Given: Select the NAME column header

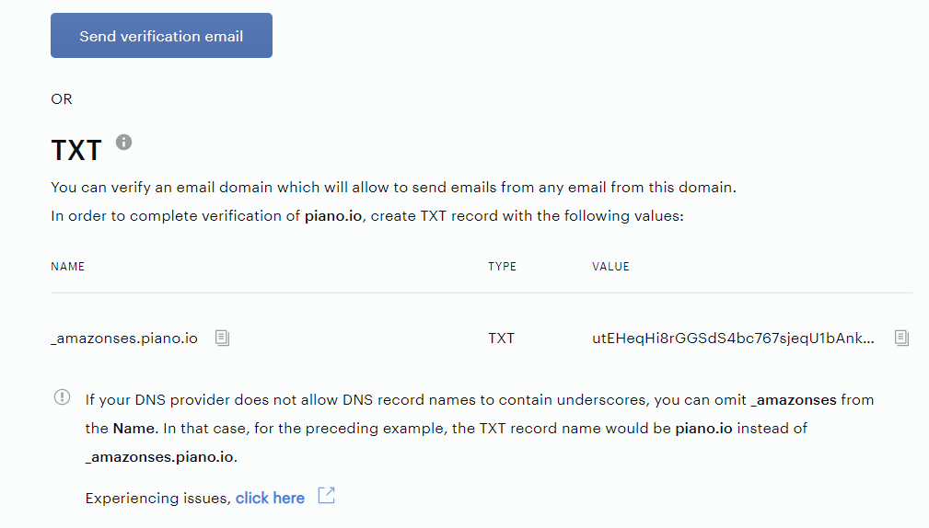Looking at the screenshot, I should point(67,267).
